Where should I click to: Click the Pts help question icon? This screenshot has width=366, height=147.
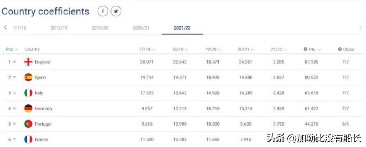tap(305, 49)
